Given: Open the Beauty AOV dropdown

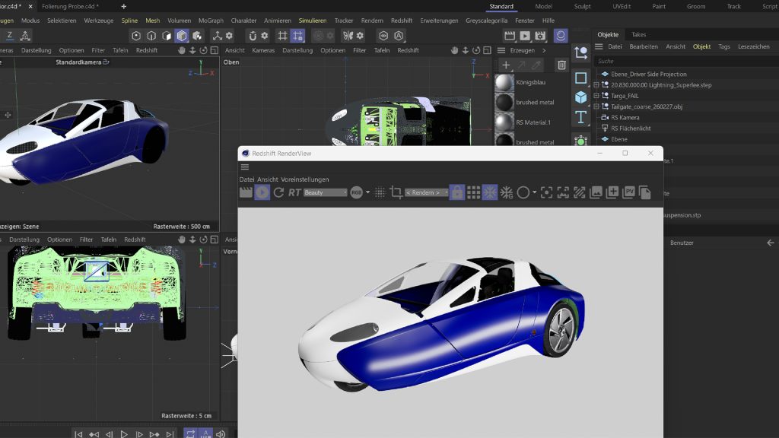Looking at the screenshot, I should click(326, 192).
